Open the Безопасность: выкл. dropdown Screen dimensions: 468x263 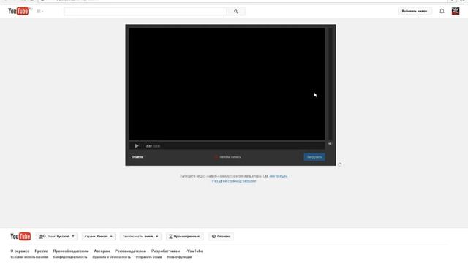(140, 236)
